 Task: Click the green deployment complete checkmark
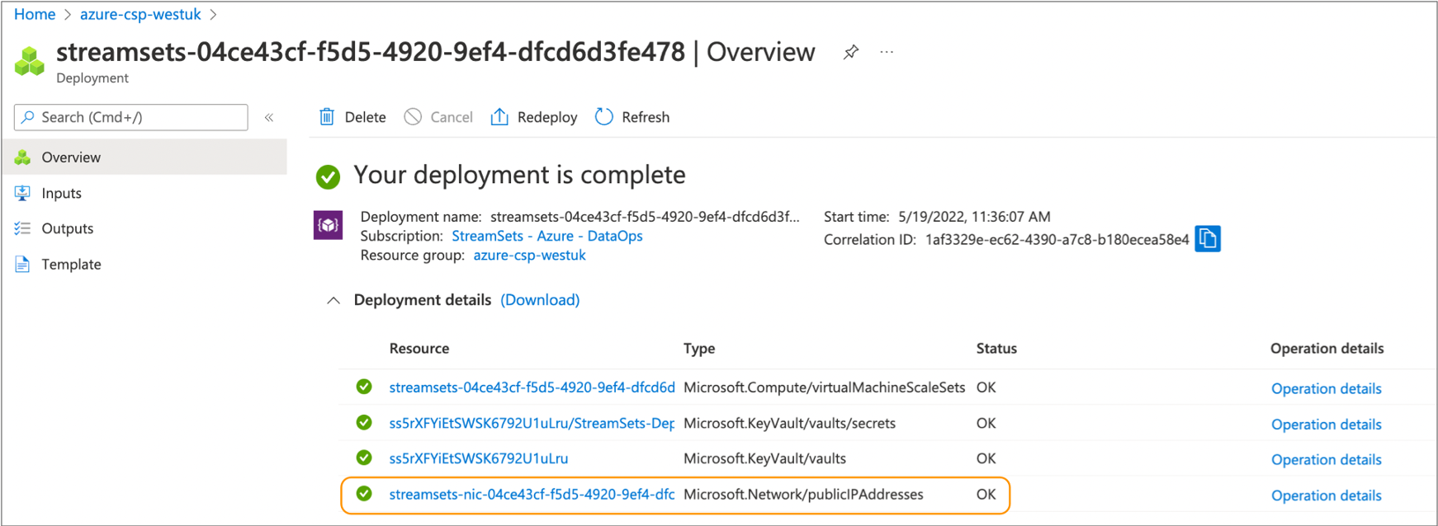[328, 176]
